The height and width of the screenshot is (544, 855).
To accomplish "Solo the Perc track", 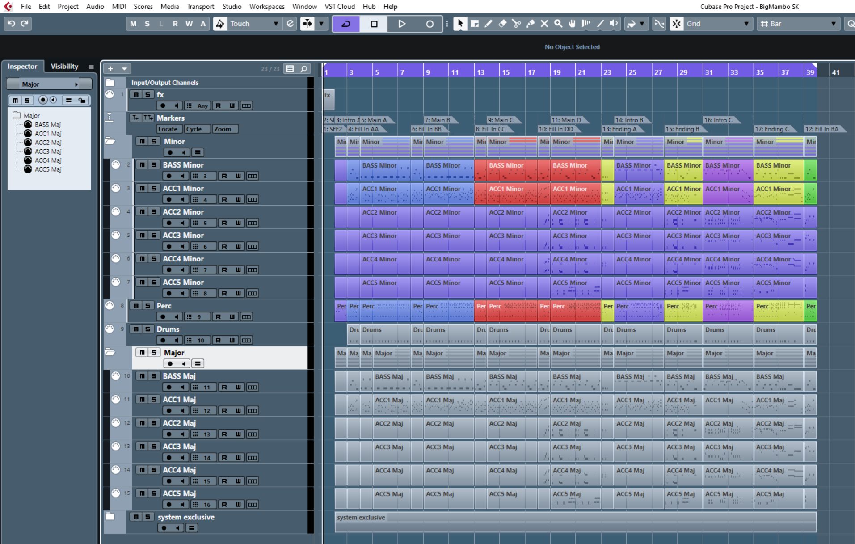I will coord(147,306).
